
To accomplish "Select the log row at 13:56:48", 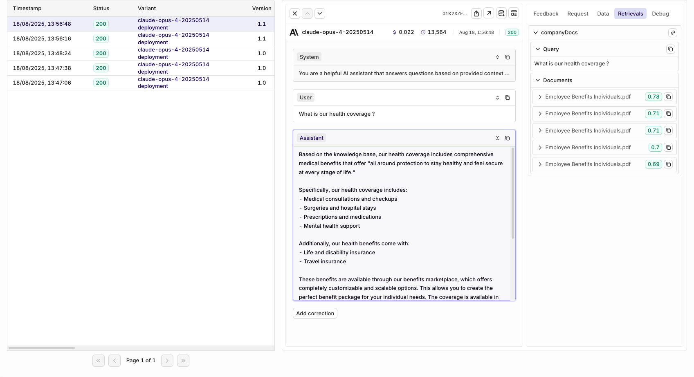I will (141, 24).
